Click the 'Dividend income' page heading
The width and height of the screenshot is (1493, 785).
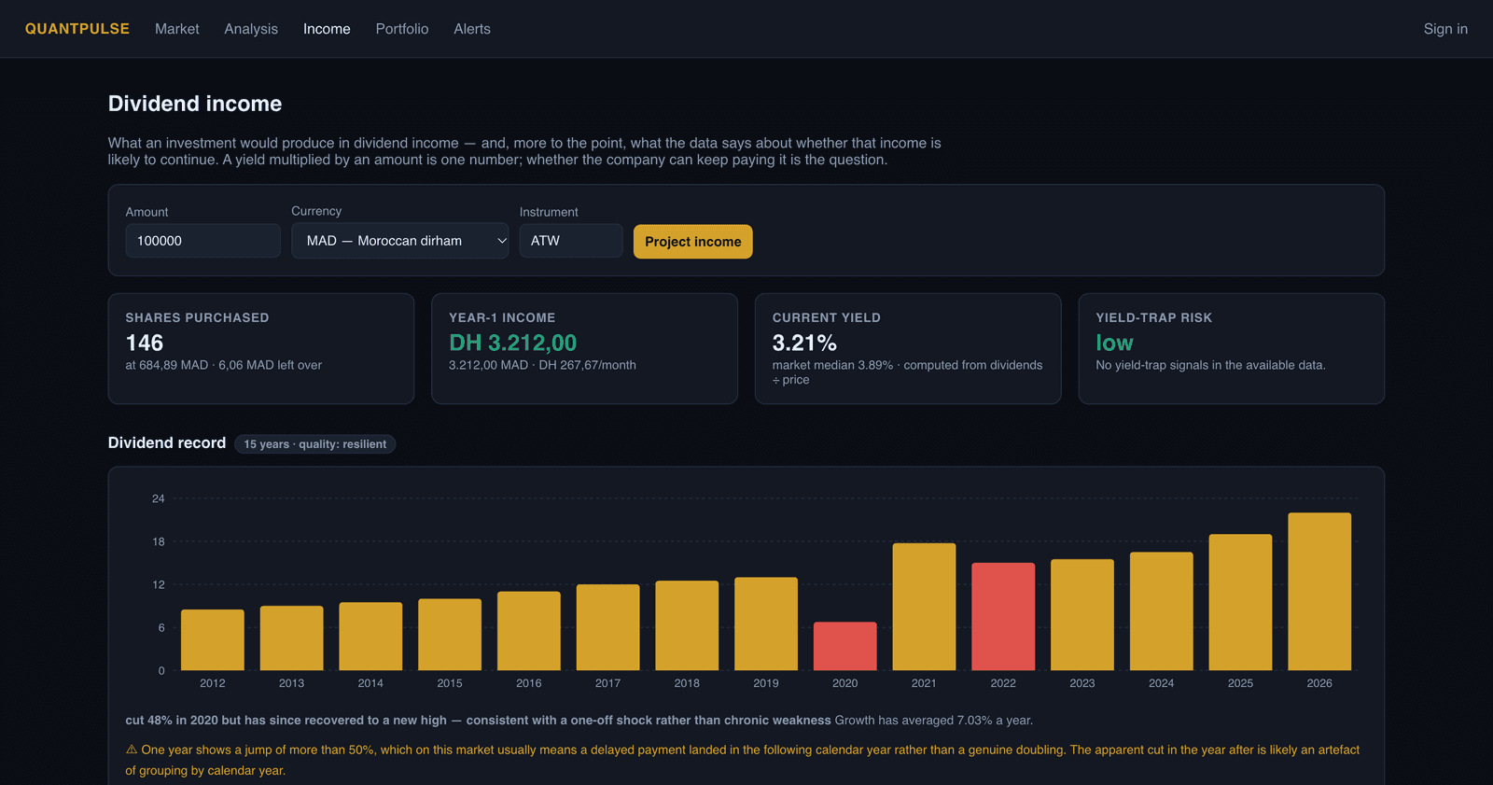click(195, 104)
